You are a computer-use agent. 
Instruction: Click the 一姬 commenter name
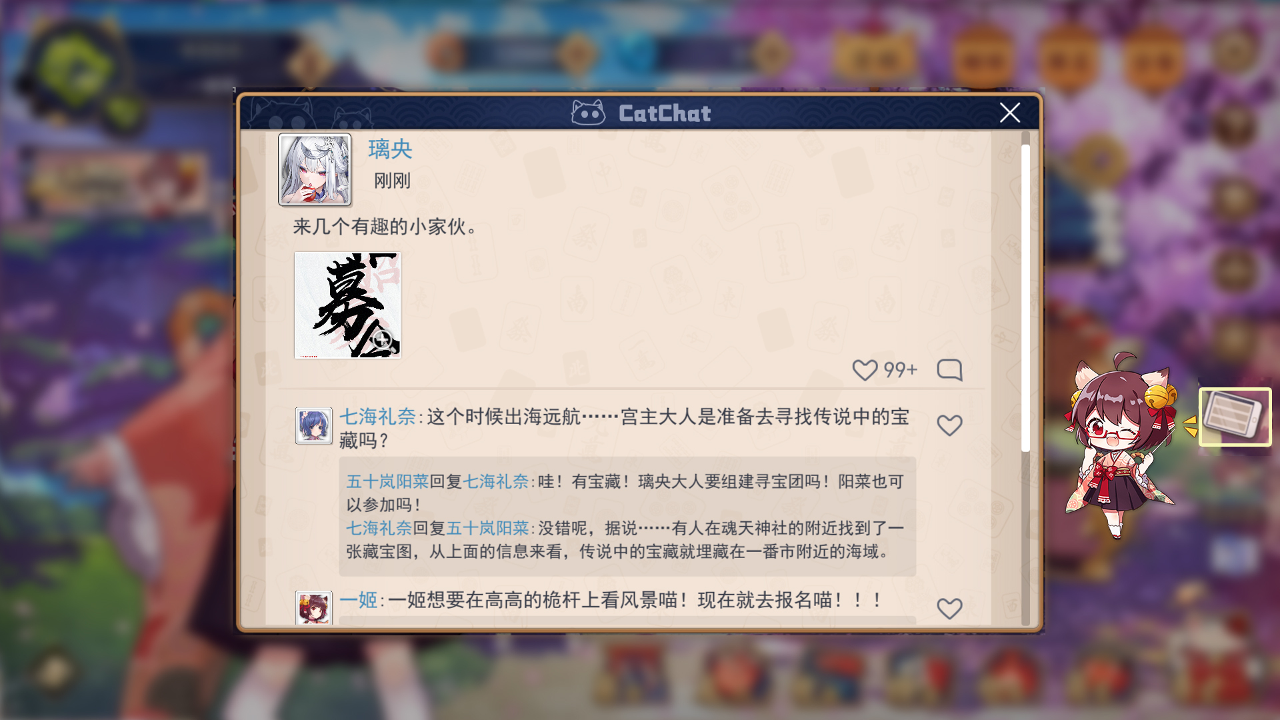coord(359,600)
